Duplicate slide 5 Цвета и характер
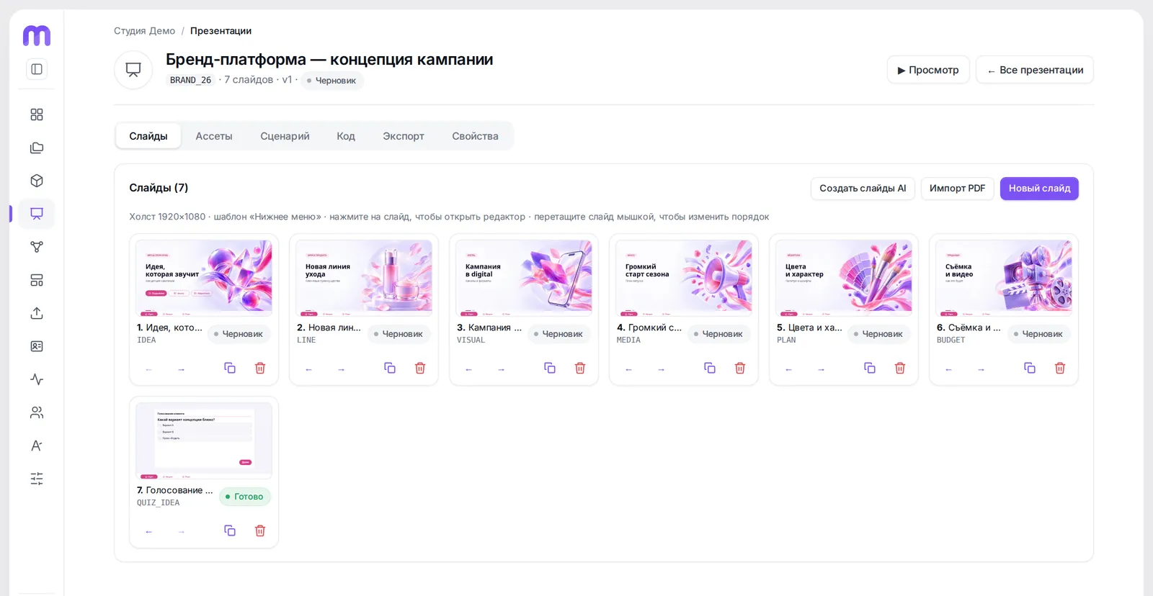This screenshot has height=596, width=1153. tap(870, 368)
